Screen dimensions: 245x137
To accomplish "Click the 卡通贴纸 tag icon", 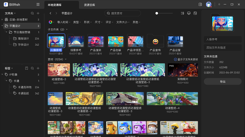I will pos(15,93).
